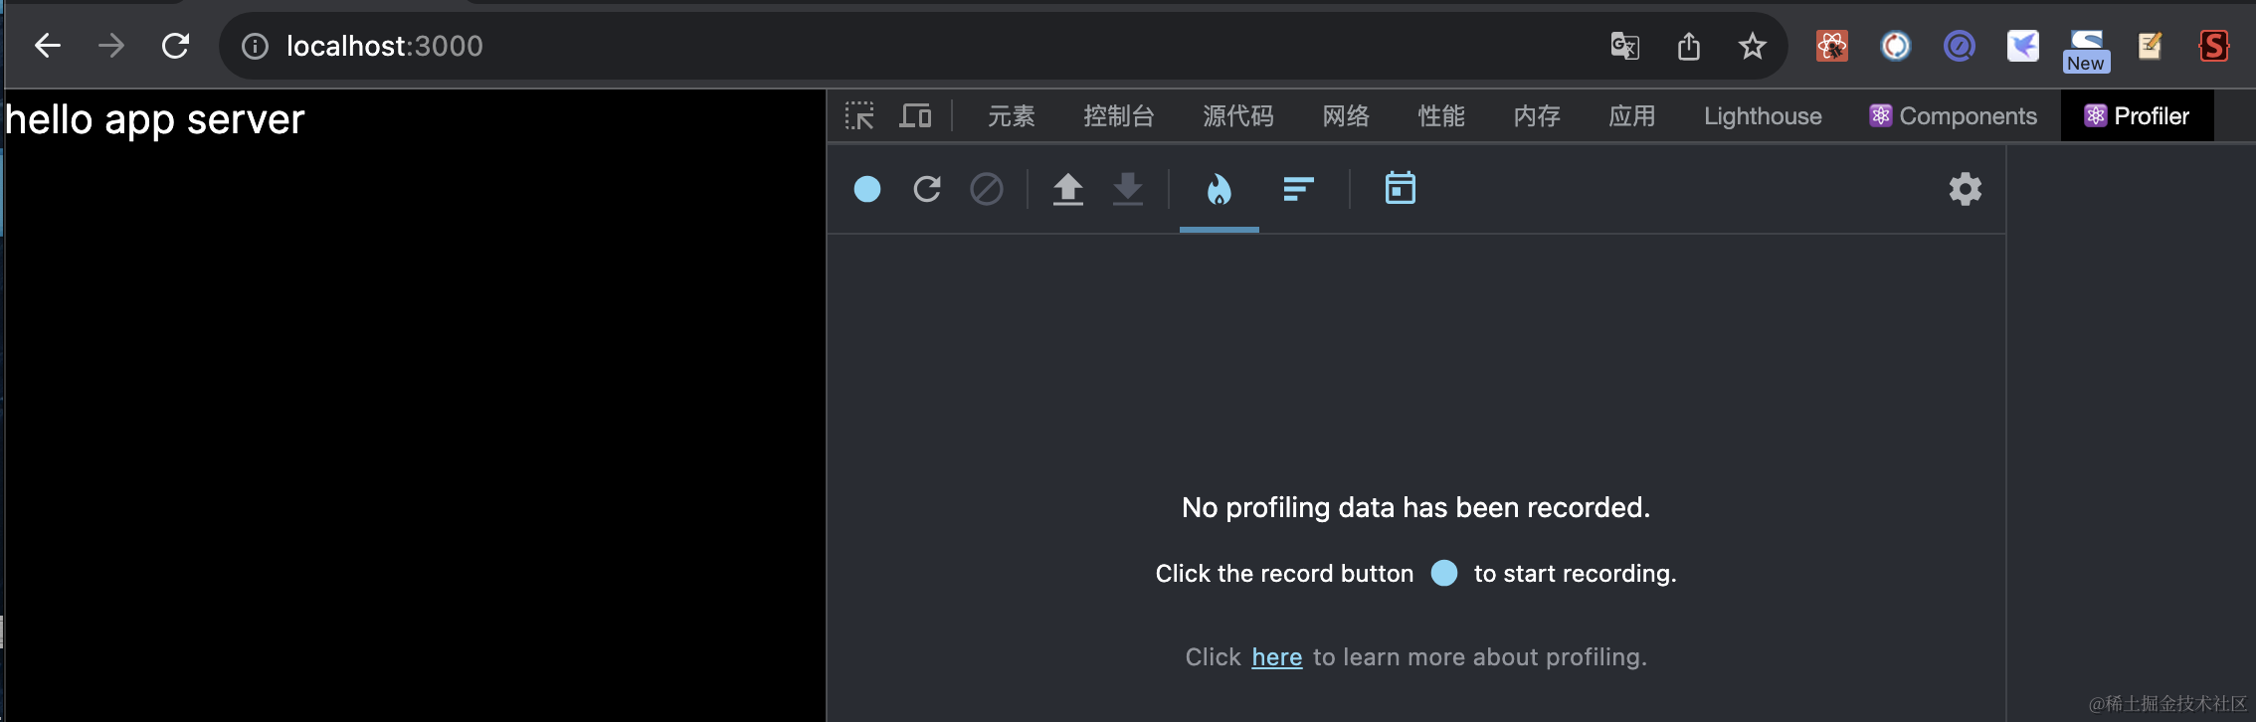Open the extension marked New
Screen dimensions: 2256x722
click(2087, 52)
